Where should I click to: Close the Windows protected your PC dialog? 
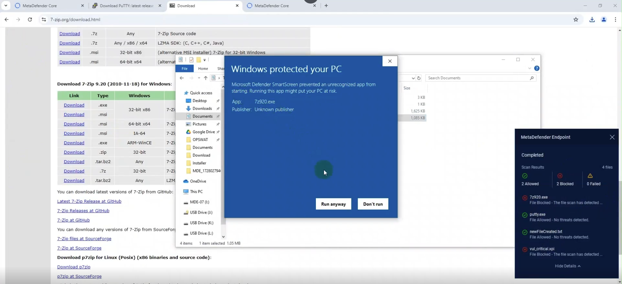390,61
